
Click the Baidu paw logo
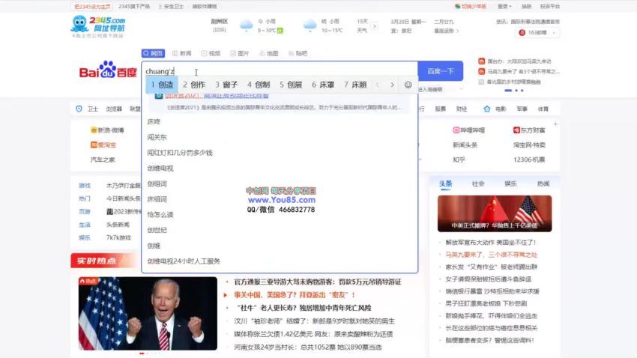tap(108, 69)
